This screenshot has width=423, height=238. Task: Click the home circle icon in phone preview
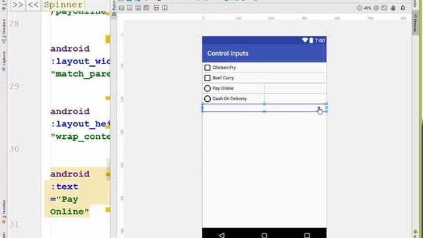tap(264, 235)
